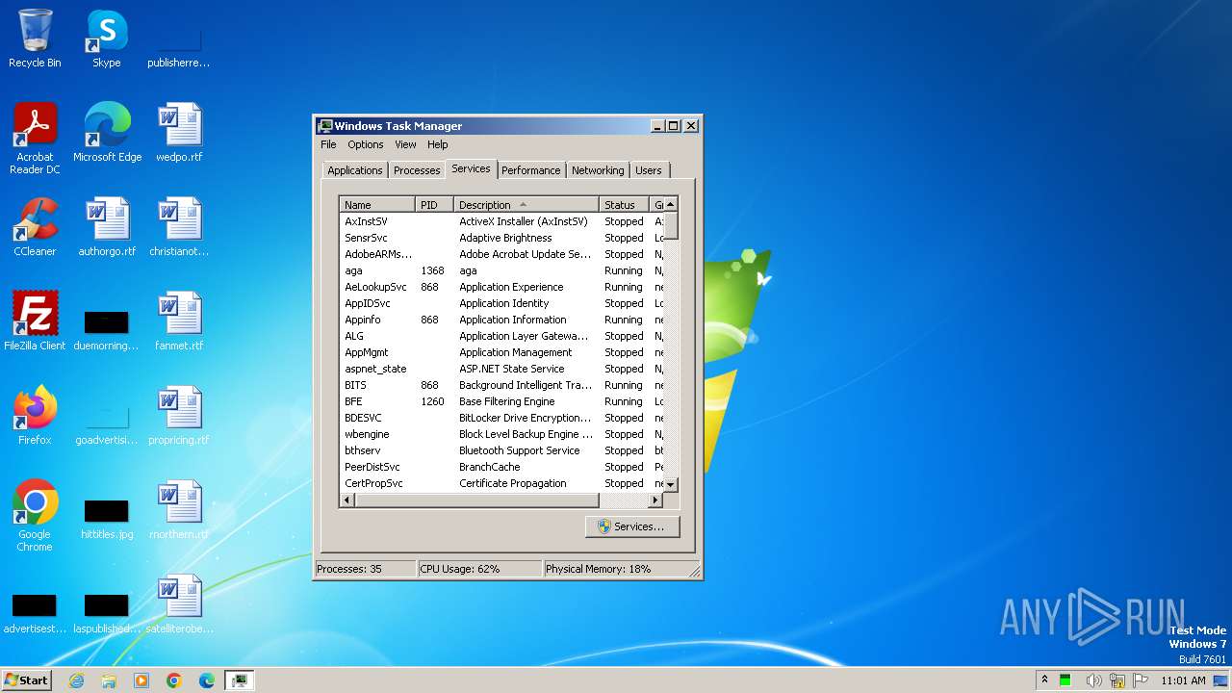1232x693 pixels.
Task: Open the Acrobat Reader DC shortcut
Action: 35,139
